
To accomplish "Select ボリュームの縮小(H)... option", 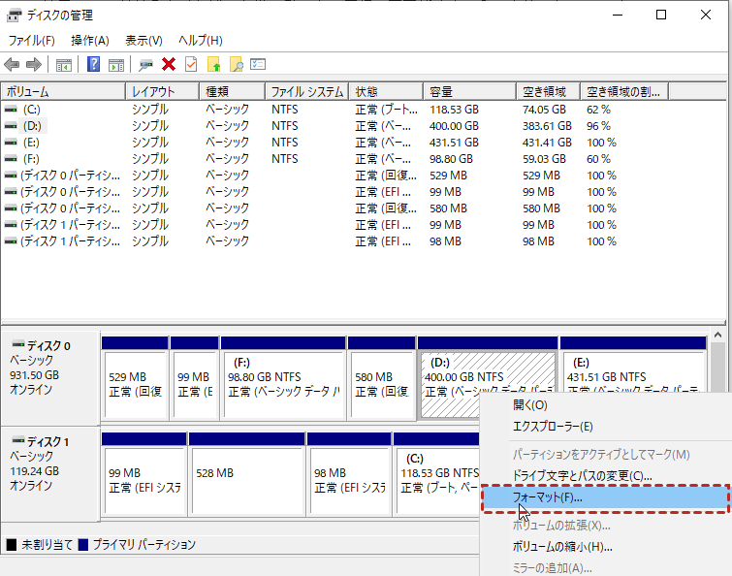I will point(561,546).
